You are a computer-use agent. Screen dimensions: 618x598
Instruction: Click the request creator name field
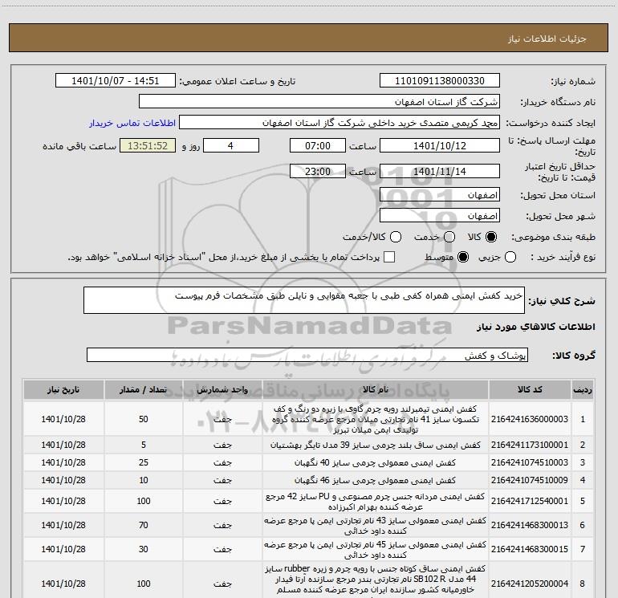click(339, 123)
